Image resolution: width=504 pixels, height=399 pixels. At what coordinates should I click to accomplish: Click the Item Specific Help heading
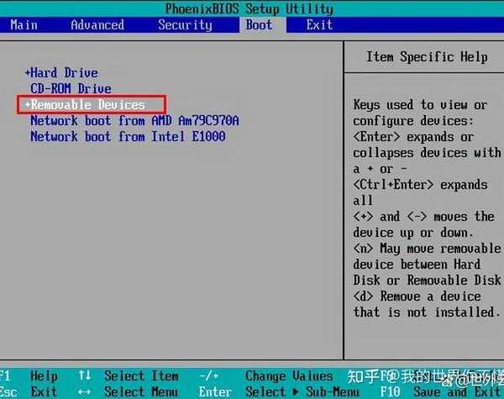[427, 57]
